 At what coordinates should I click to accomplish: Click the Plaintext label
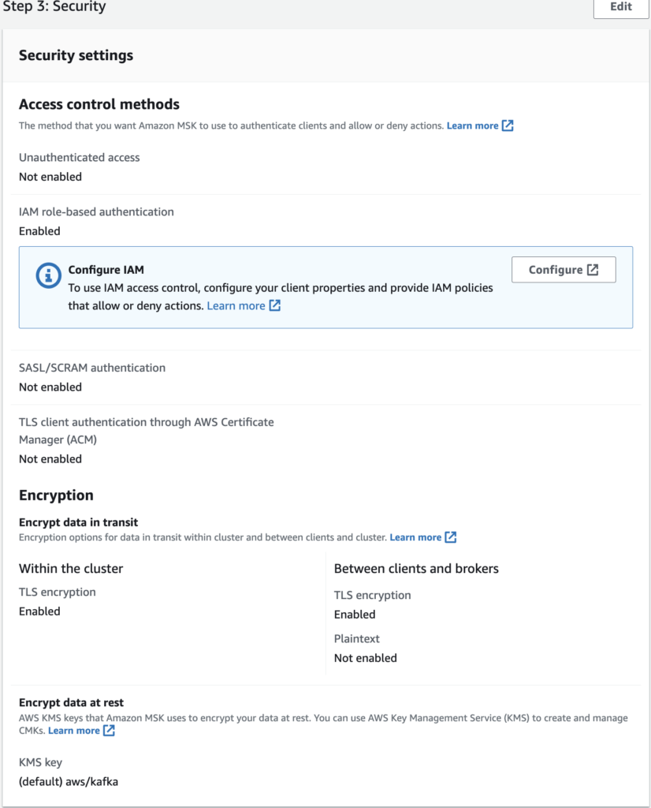click(x=357, y=638)
